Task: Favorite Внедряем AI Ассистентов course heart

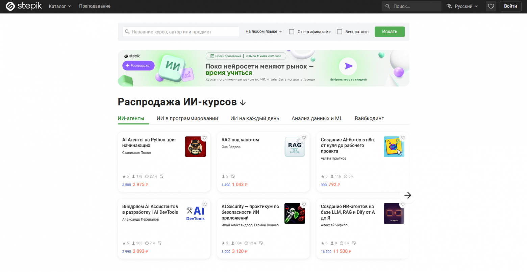Action: tap(204, 204)
